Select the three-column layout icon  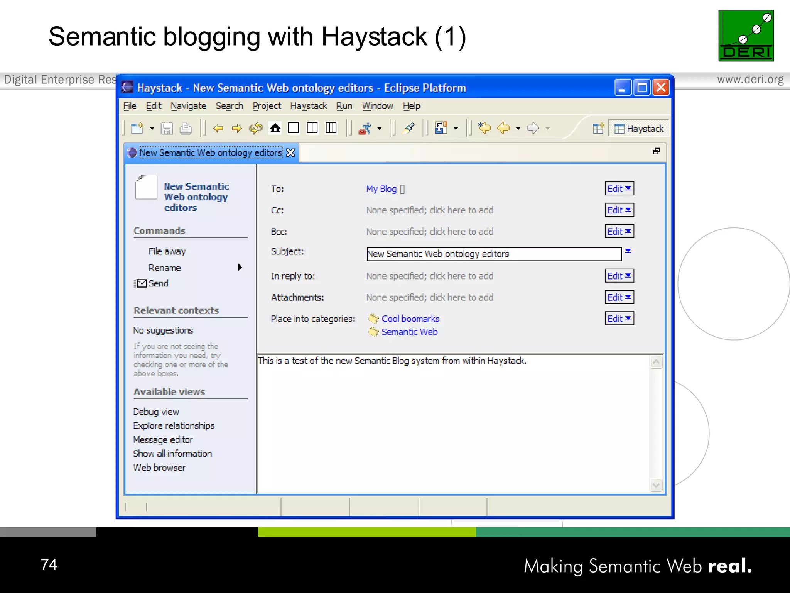coord(331,128)
